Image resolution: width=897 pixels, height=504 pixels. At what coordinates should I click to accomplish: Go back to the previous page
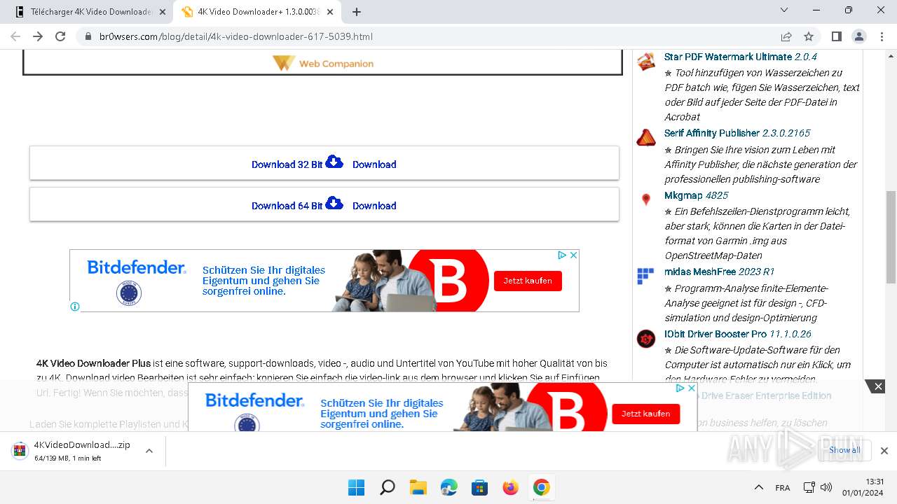15,36
